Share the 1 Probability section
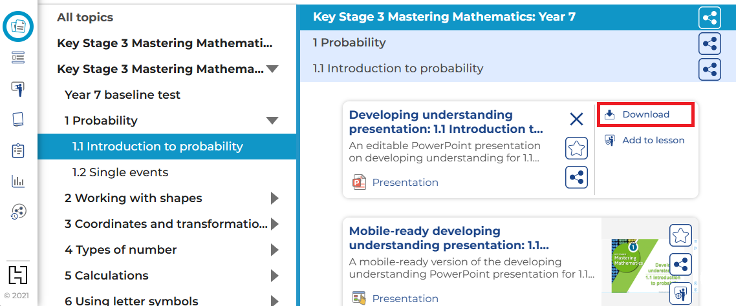The height and width of the screenshot is (306, 736). tap(709, 43)
